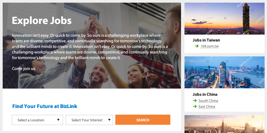The width and height of the screenshot is (267, 133).
Task: Click the team high-five banner image
Action: coord(92,45)
